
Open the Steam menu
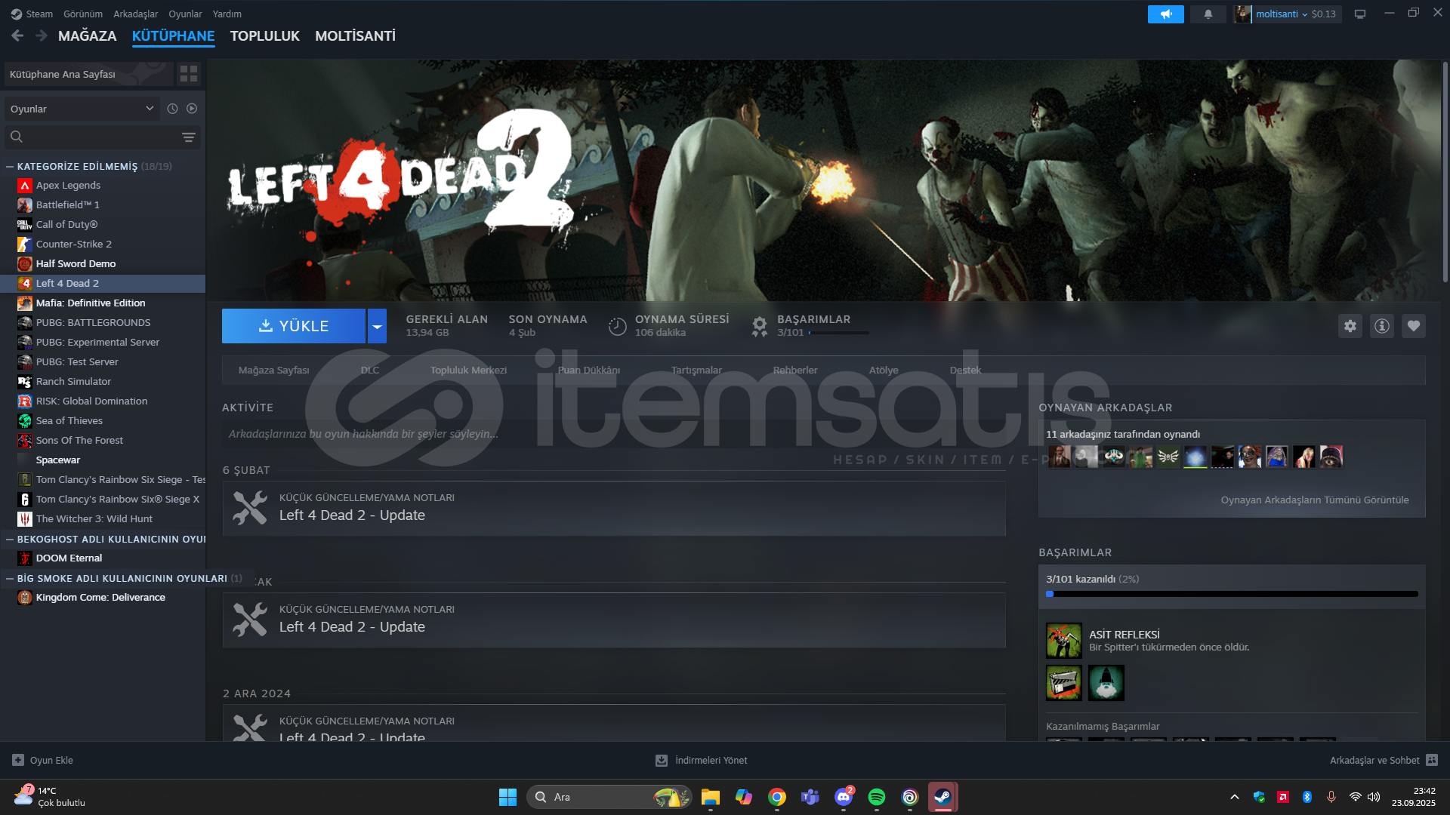click(32, 14)
